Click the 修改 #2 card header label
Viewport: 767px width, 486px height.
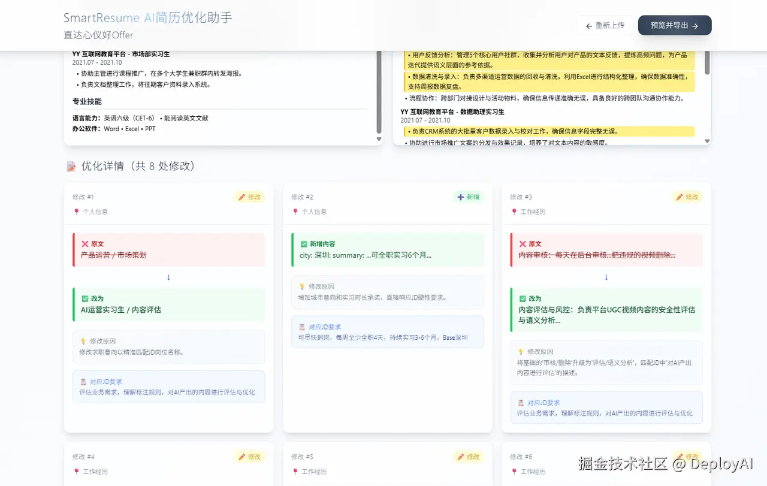(302, 197)
